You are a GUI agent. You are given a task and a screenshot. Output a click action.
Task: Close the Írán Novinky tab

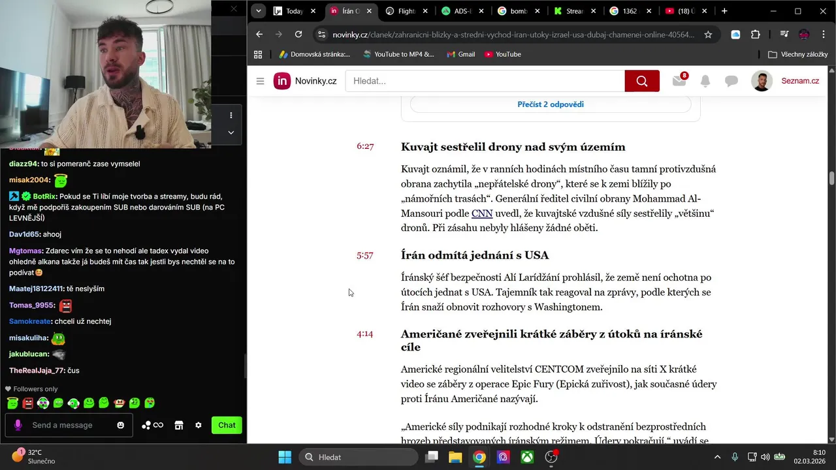[x=370, y=11]
